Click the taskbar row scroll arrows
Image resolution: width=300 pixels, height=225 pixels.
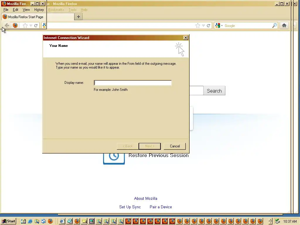tap(270, 221)
